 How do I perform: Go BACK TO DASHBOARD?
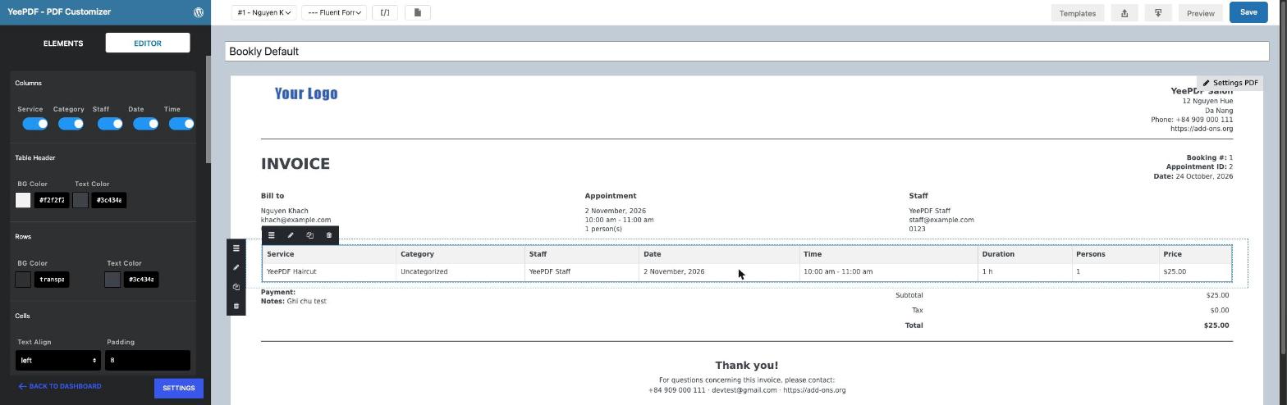click(x=60, y=386)
